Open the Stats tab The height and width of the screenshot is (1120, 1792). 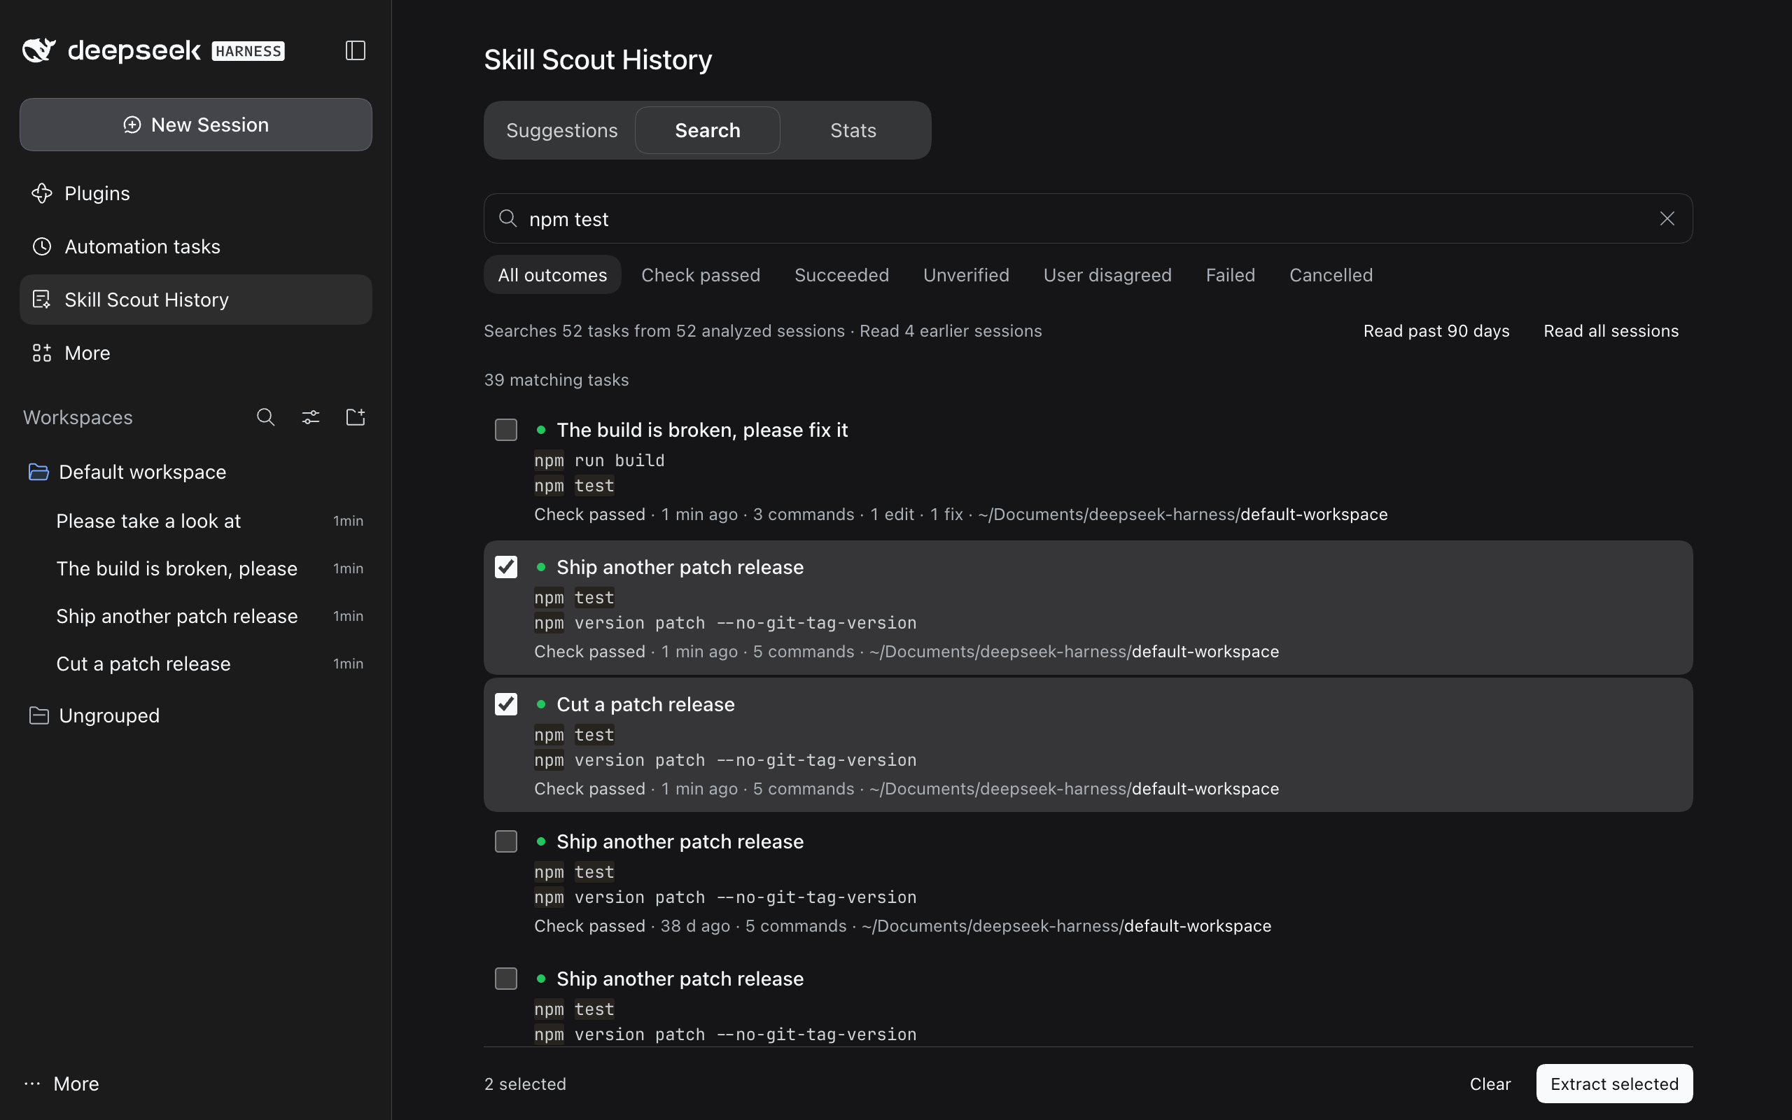pyautogui.click(x=853, y=130)
